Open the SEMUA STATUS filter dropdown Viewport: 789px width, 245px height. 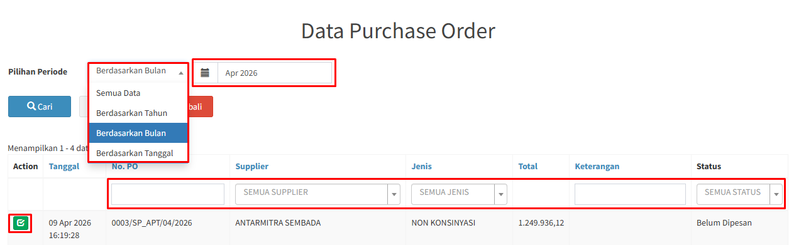pos(739,194)
